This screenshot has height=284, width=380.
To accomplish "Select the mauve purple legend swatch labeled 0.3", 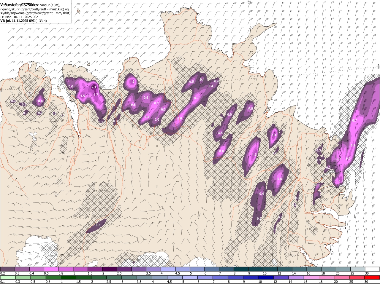I will tap(22, 269).
